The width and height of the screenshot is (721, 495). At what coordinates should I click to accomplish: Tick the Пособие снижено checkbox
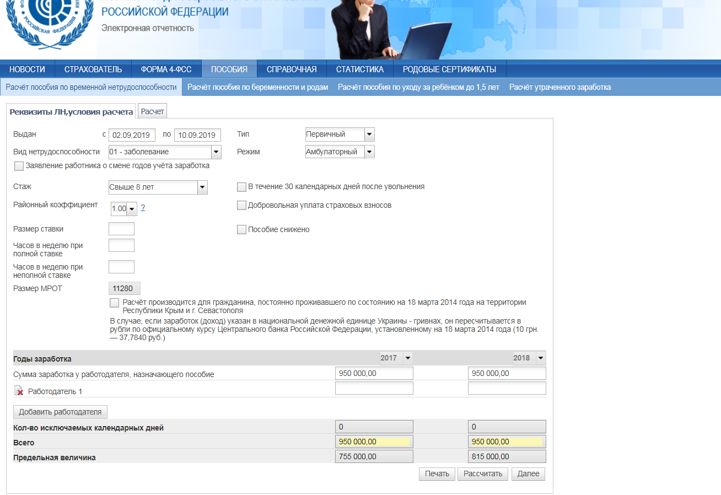click(x=241, y=229)
